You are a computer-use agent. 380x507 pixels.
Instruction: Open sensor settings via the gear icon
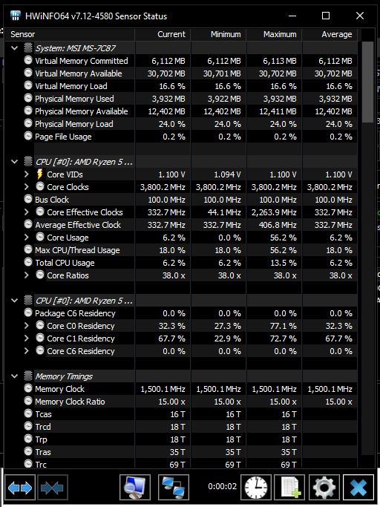[x=324, y=487]
